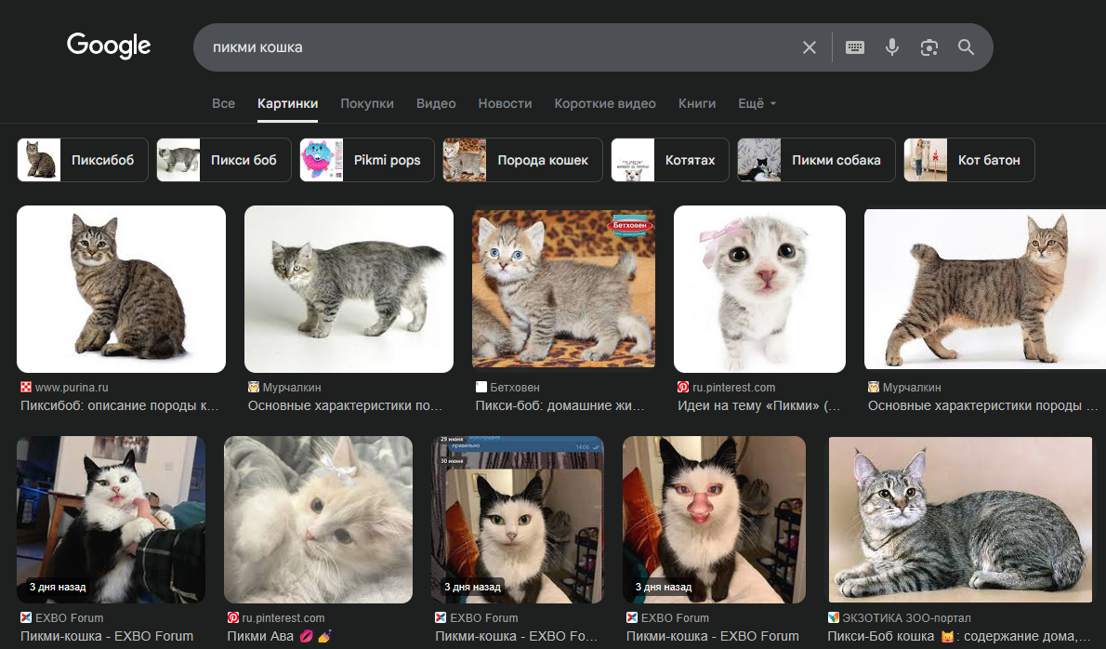Click the Пикси боб chip thumbnail image
1106x649 pixels.
pyautogui.click(x=178, y=160)
